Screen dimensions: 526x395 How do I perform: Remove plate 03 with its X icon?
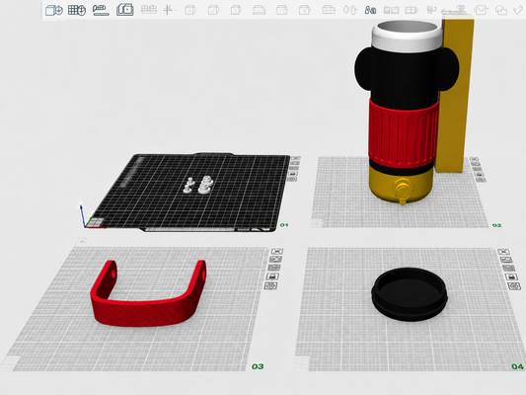click(277, 251)
